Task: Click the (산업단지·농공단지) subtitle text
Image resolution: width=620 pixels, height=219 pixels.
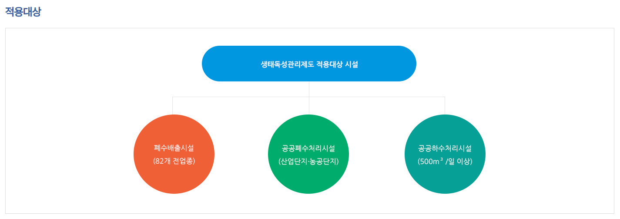Action: (308, 161)
